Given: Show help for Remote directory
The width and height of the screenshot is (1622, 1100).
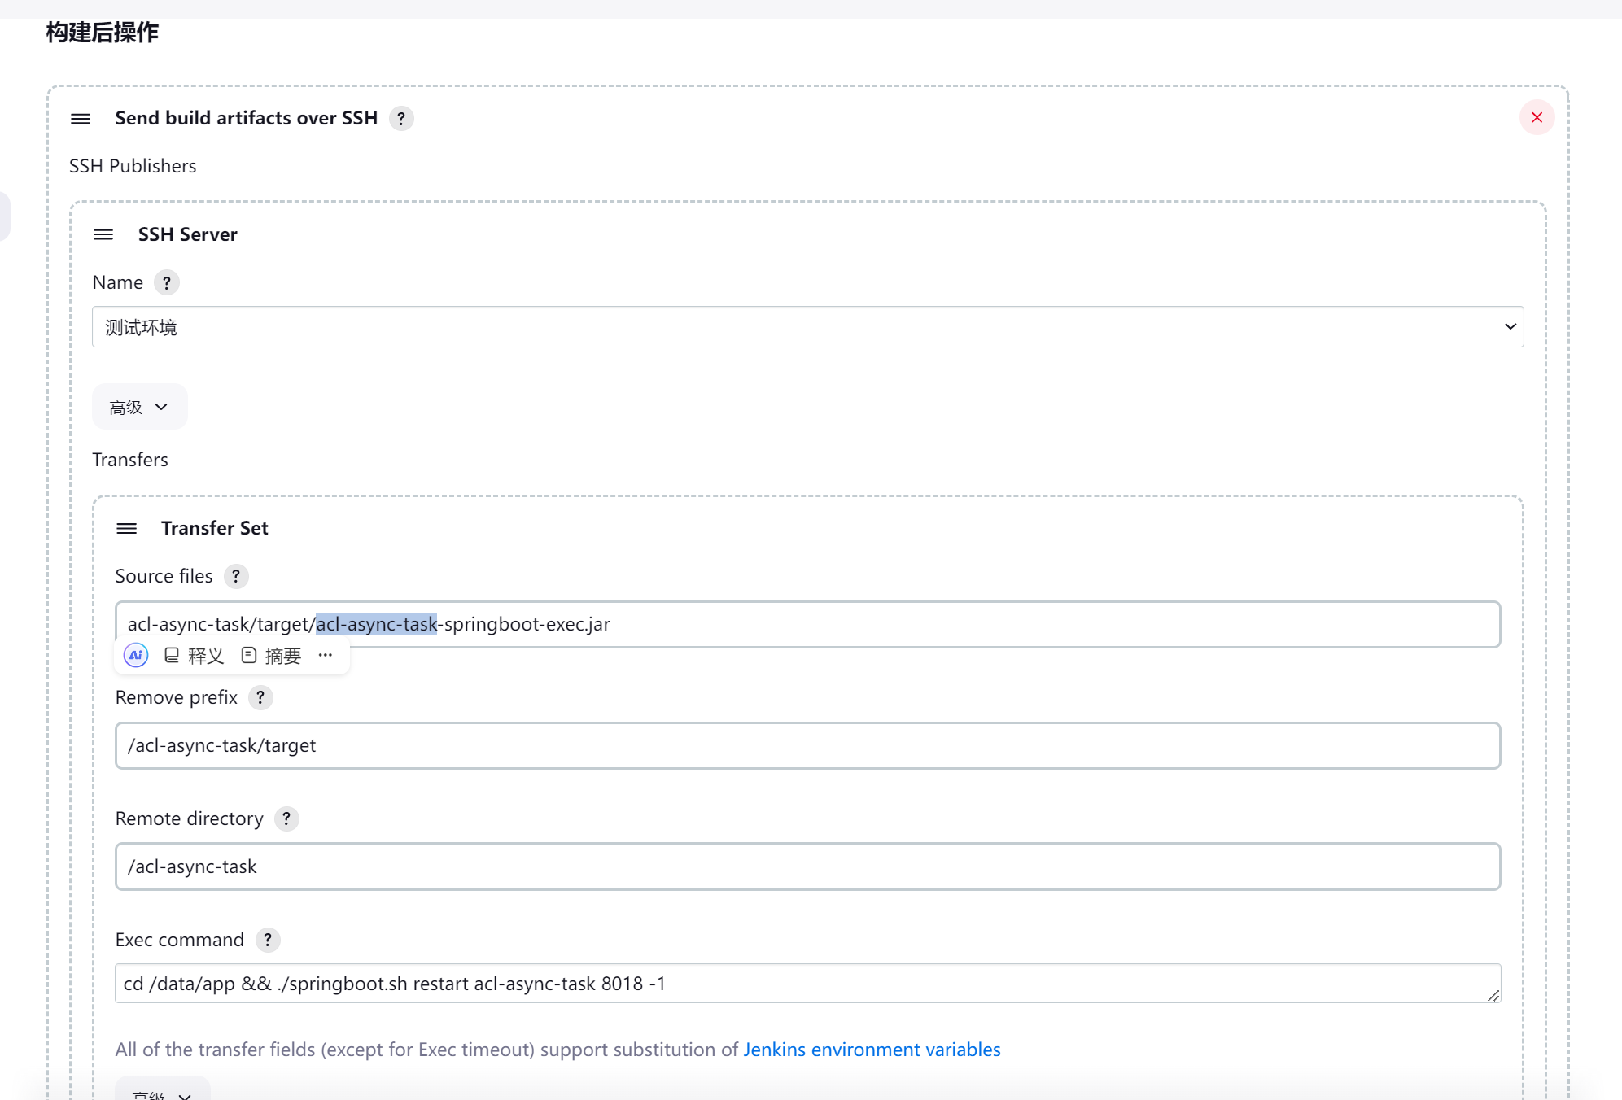Looking at the screenshot, I should click(x=286, y=819).
